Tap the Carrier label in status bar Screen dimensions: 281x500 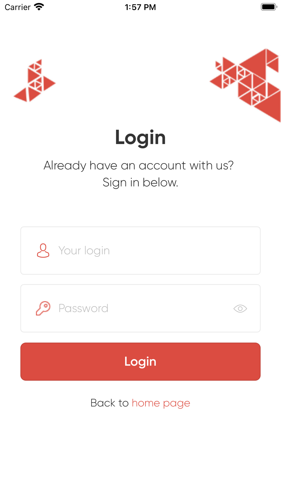(x=17, y=7)
